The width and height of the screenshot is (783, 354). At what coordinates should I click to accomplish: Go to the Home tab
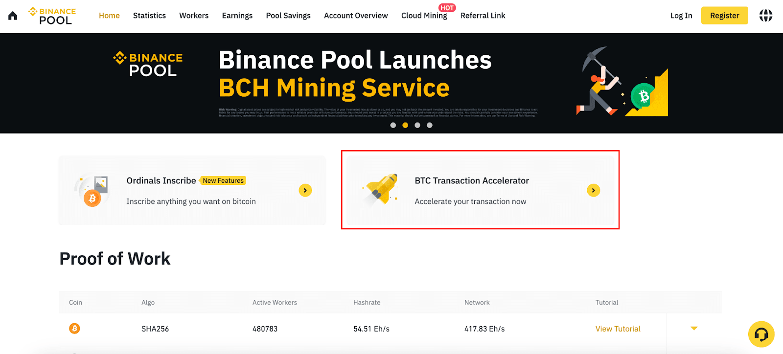click(x=109, y=16)
